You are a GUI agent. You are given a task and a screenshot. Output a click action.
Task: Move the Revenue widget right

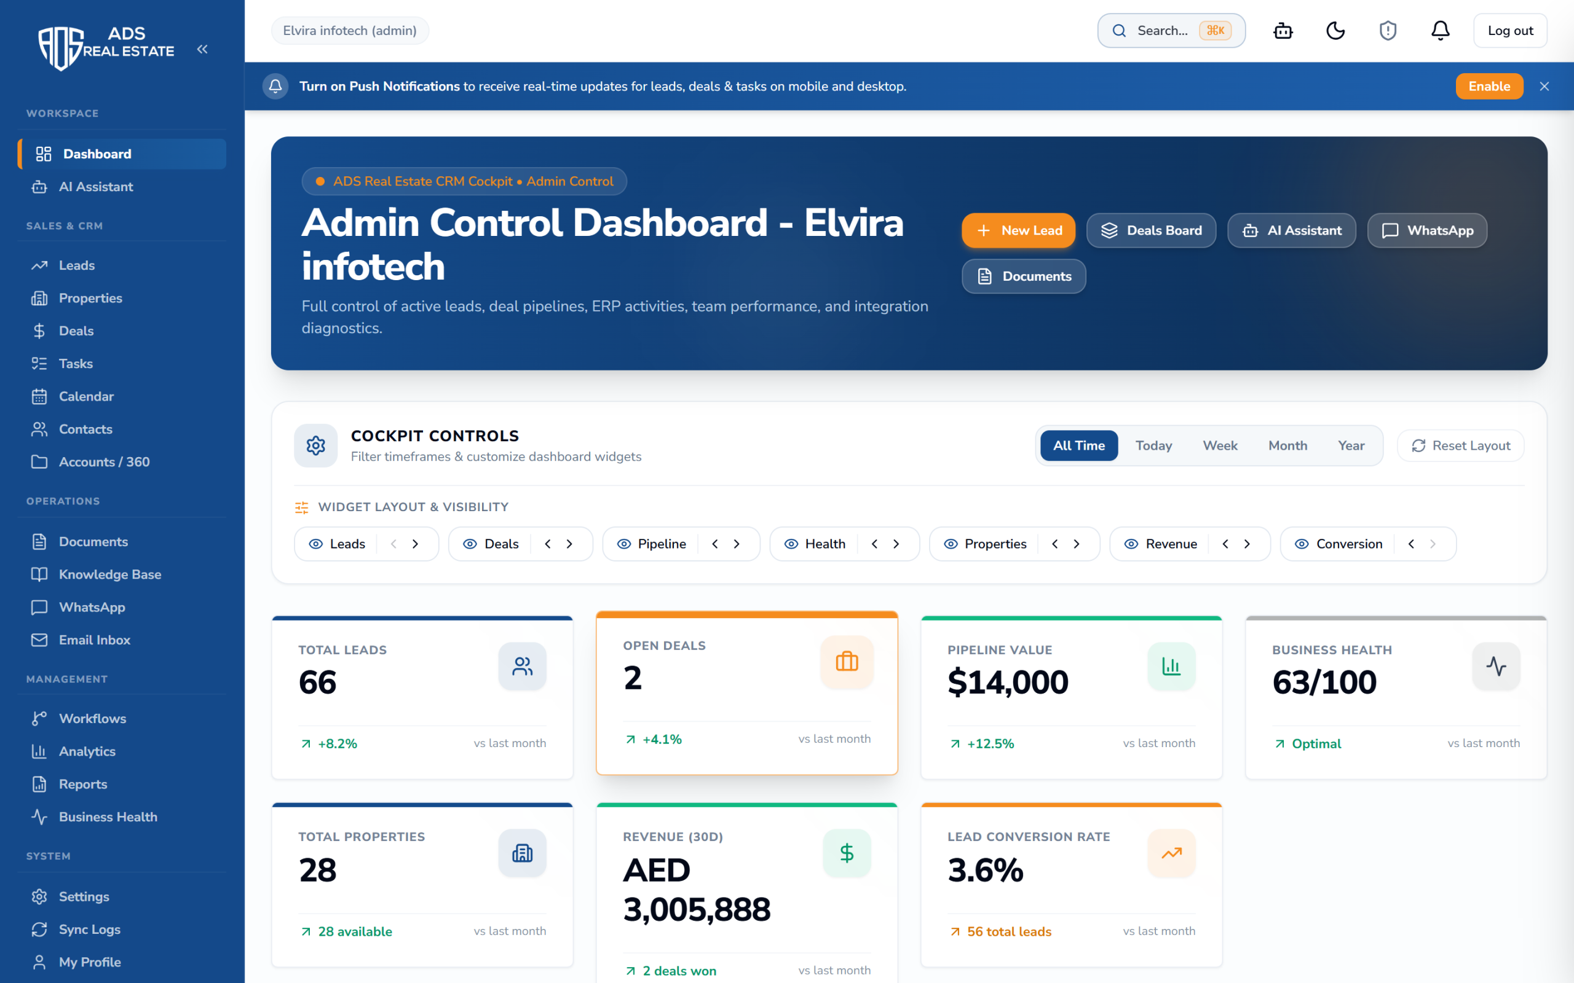[x=1247, y=544]
